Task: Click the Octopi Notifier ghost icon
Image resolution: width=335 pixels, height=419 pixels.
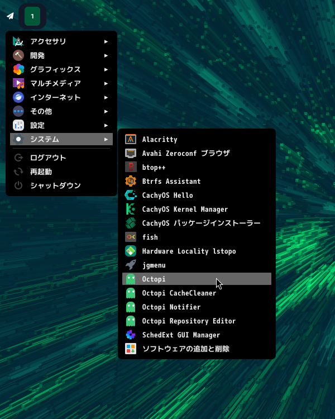Action: point(131,307)
